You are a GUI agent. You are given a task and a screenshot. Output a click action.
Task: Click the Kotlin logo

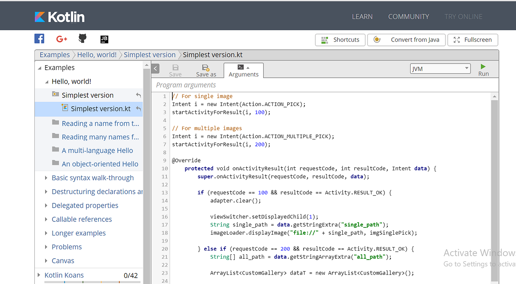[x=60, y=17]
